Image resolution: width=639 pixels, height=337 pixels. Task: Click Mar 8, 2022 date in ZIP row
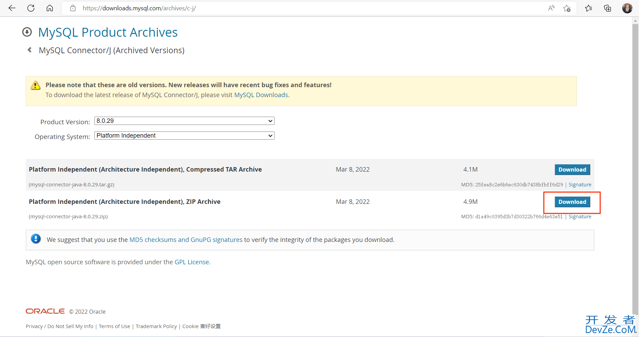click(352, 202)
